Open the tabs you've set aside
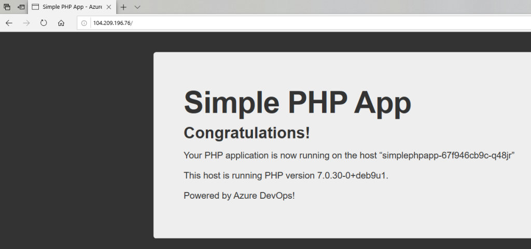 (x=7, y=7)
